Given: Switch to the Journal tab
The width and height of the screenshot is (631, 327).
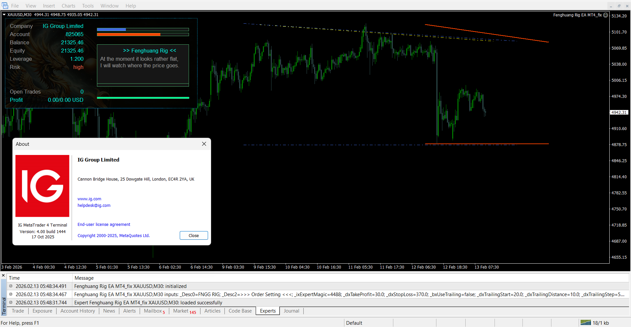Looking at the screenshot, I should [x=291, y=311].
